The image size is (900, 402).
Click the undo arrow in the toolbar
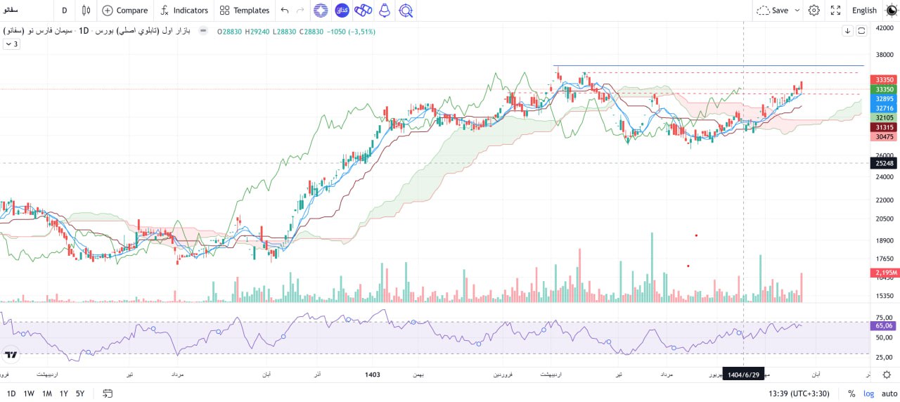(284, 11)
